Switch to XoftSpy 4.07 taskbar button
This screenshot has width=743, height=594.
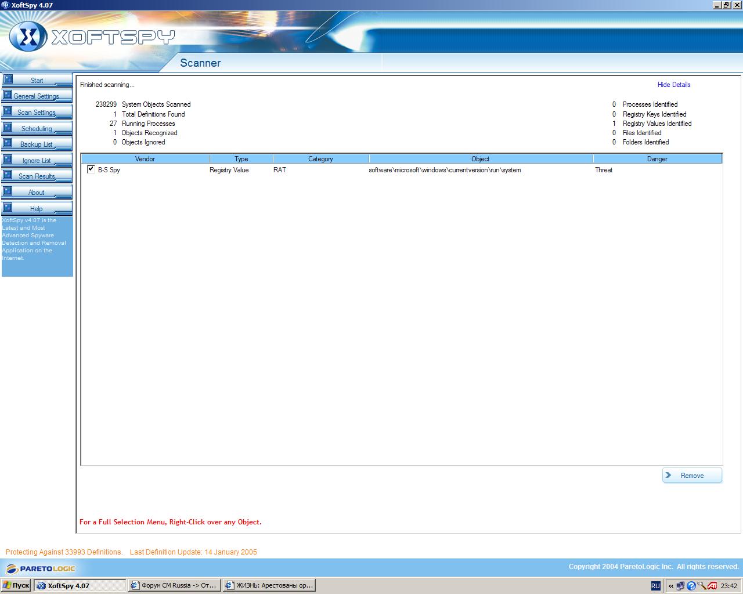point(80,585)
